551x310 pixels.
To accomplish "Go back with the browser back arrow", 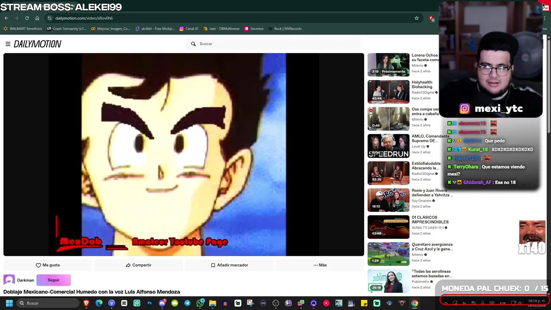I will point(6,18).
